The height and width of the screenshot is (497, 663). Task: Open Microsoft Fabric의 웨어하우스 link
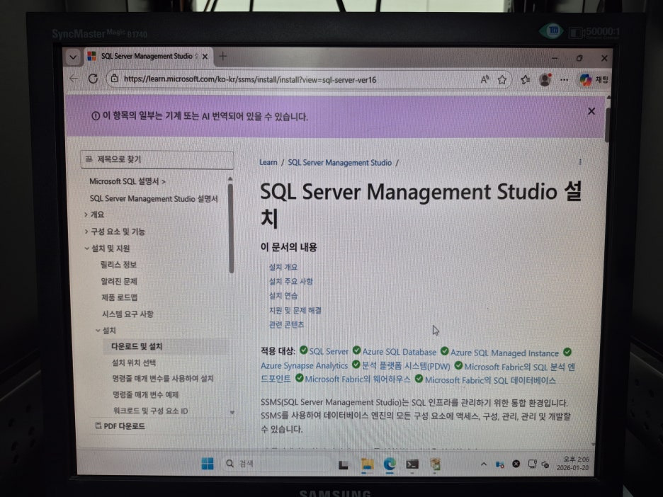click(357, 379)
